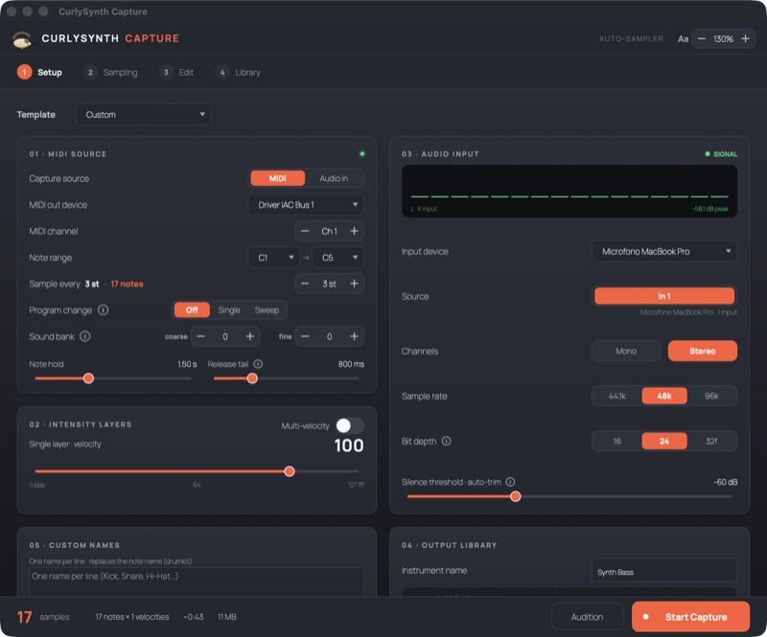This screenshot has height=637, width=767.
Task: Click the Release tail slider handle
Action: pyautogui.click(x=252, y=378)
